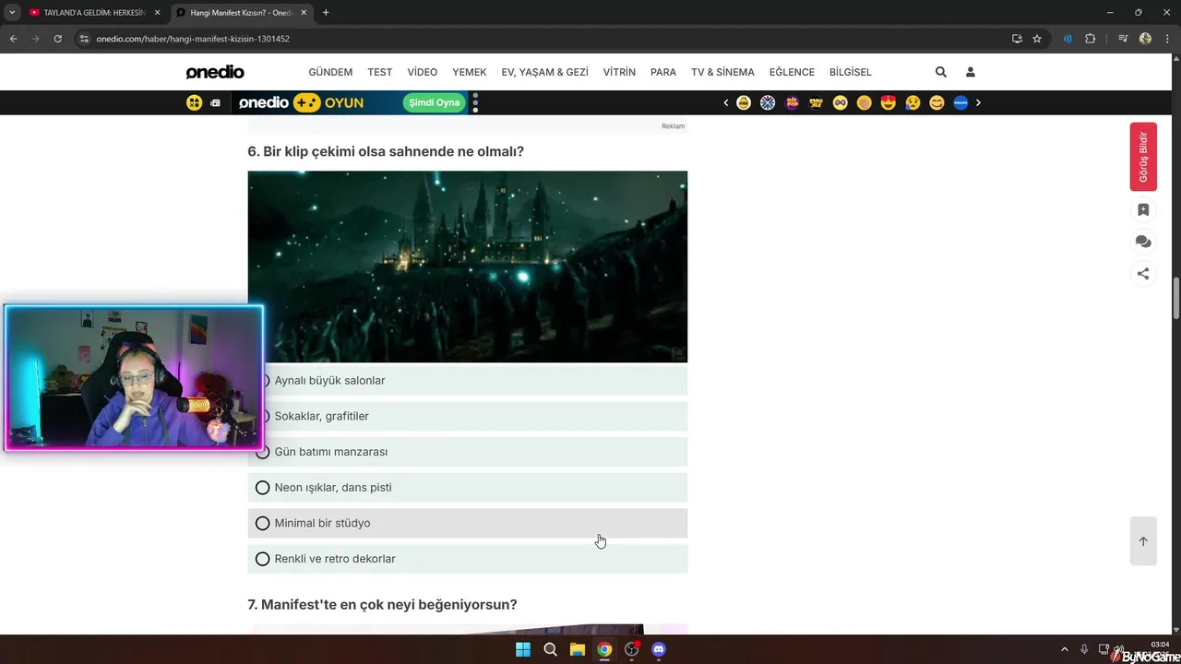
Task: Go back with the browser back arrow
Action: tap(13, 39)
